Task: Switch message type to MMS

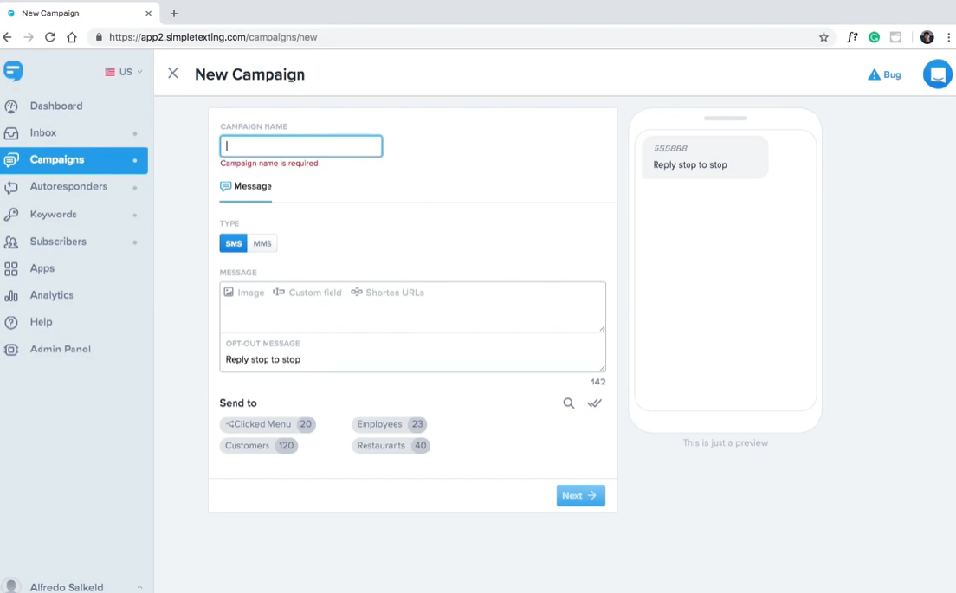Action: [262, 243]
